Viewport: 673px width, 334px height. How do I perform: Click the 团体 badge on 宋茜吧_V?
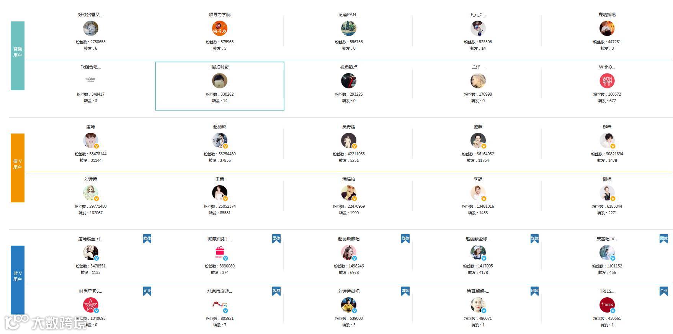pos(663,239)
